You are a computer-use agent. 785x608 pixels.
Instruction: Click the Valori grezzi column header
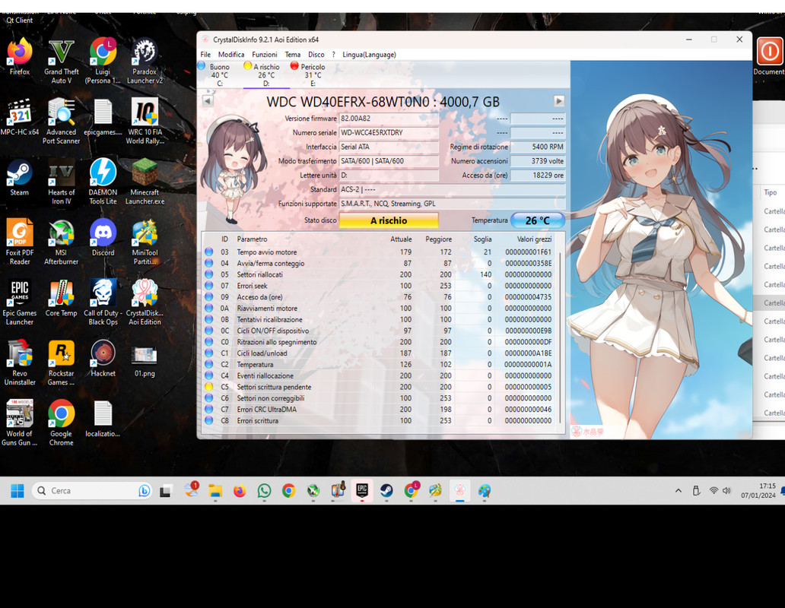534,239
